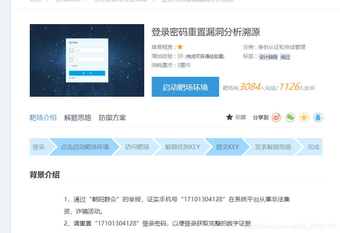340x233 pixels.
Task: Switch to 靶场介绍 tab
Action: (43, 118)
